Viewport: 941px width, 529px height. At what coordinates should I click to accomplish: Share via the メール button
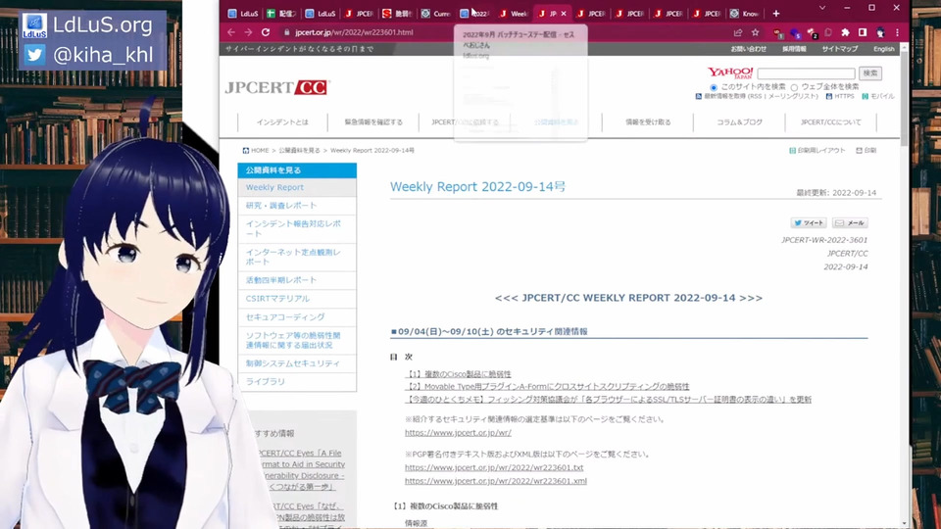(x=850, y=223)
